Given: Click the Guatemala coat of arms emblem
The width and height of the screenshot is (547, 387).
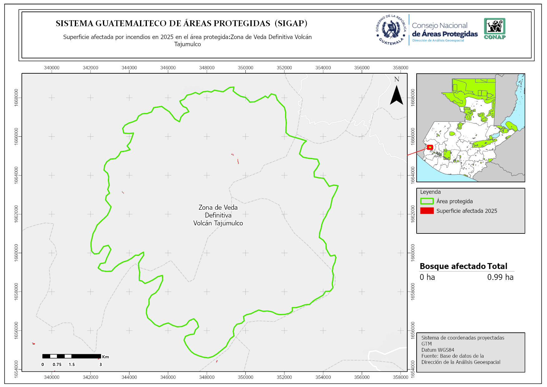Looking at the screenshot, I should [x=391, y=30].
